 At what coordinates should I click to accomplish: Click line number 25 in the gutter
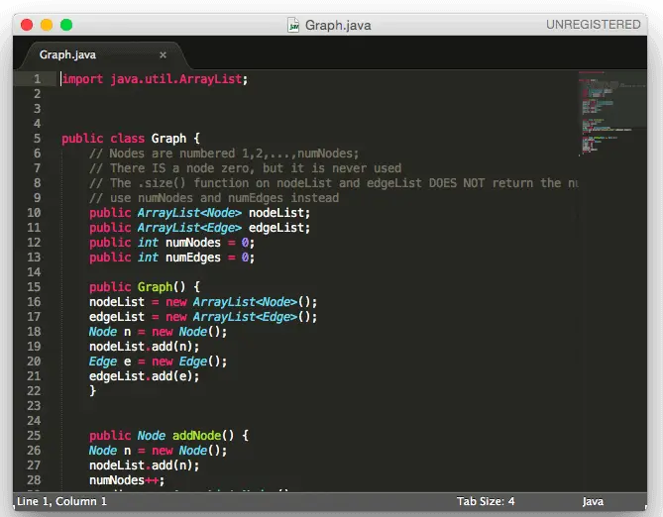coord(34,436)
